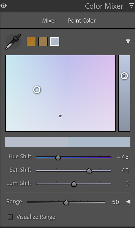Enable the Visualize Range checkbox
This screenshot has width=135, height=228.
point(10,217)
